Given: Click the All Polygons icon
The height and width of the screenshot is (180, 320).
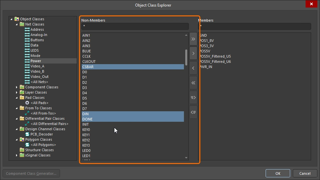Looking at the screenshot, I should coord(27,145).
